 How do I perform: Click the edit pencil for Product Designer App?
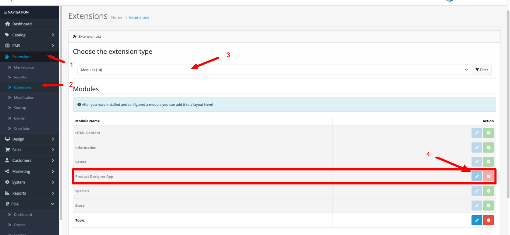pyautogui.click(x=477, y=176)
